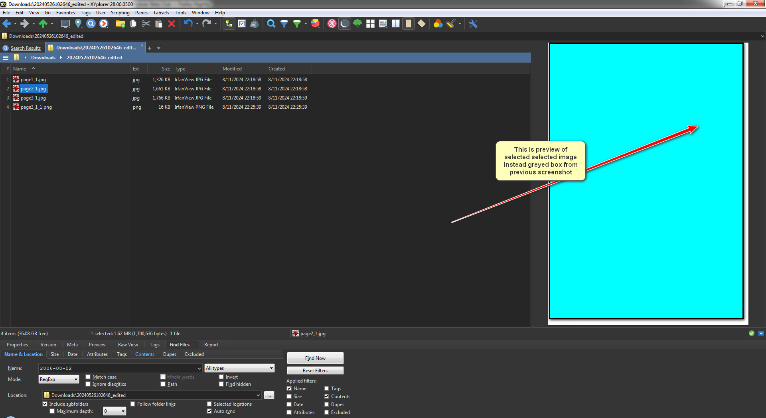Enable the Find hidden checkbox
This screenshot has height=418, width=766.
(x=221, y=384)
